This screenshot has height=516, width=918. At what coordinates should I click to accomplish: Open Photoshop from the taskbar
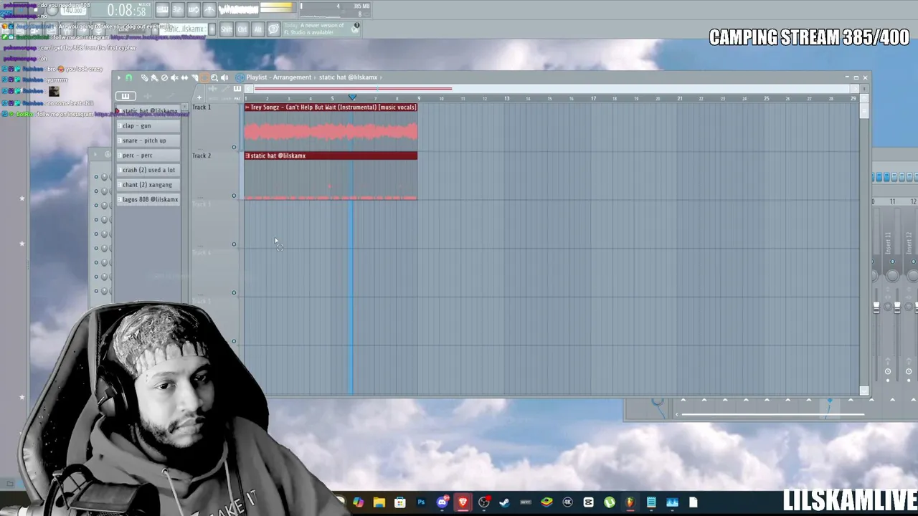coord(421,502)
